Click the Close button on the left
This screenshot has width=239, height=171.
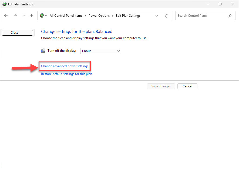pos(17,33)
